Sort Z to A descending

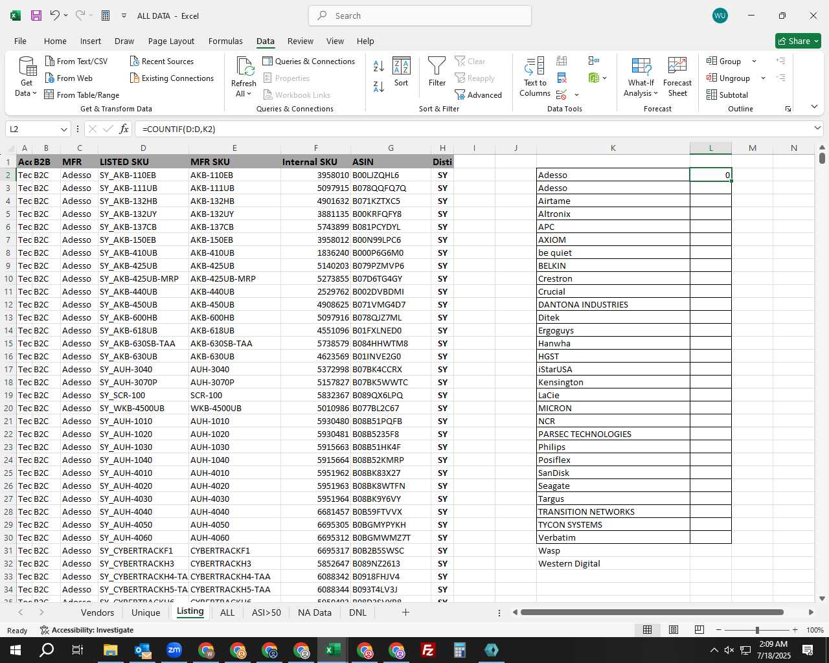(x=379, y=86)
